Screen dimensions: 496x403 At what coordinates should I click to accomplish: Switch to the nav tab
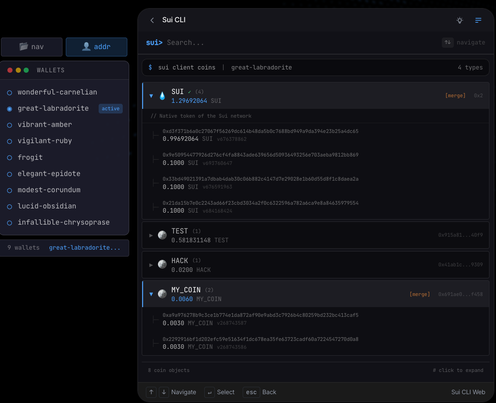pyautogui.click(x=31, y=47)
